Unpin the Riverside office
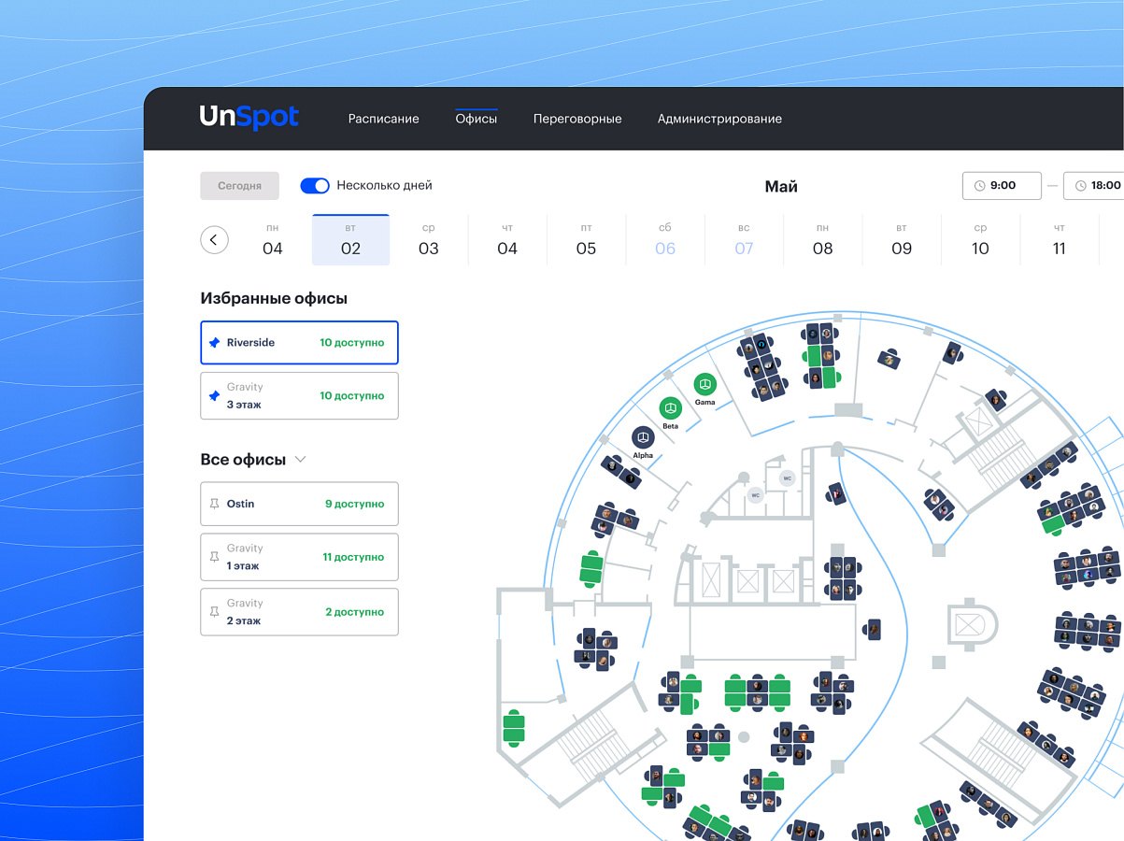 click(x=214, y=343)
